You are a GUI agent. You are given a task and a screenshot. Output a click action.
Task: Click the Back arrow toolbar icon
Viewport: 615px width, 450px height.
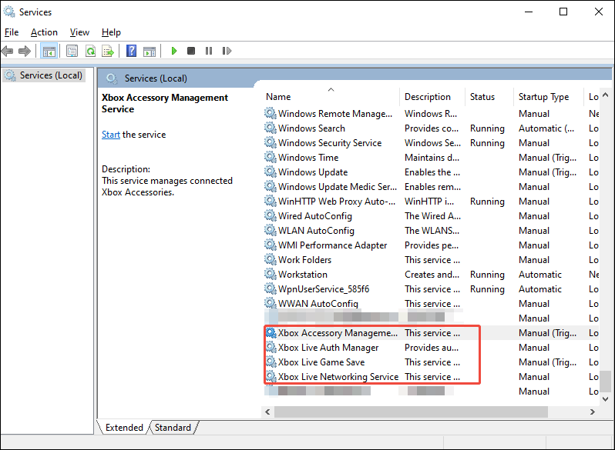pyautogui.click(x=8, y=51)
